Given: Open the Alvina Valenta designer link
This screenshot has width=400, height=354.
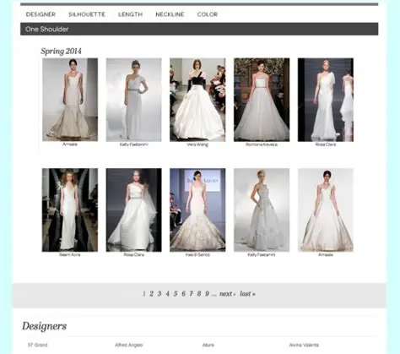Looking at the screenshot, I should [304, 345].
